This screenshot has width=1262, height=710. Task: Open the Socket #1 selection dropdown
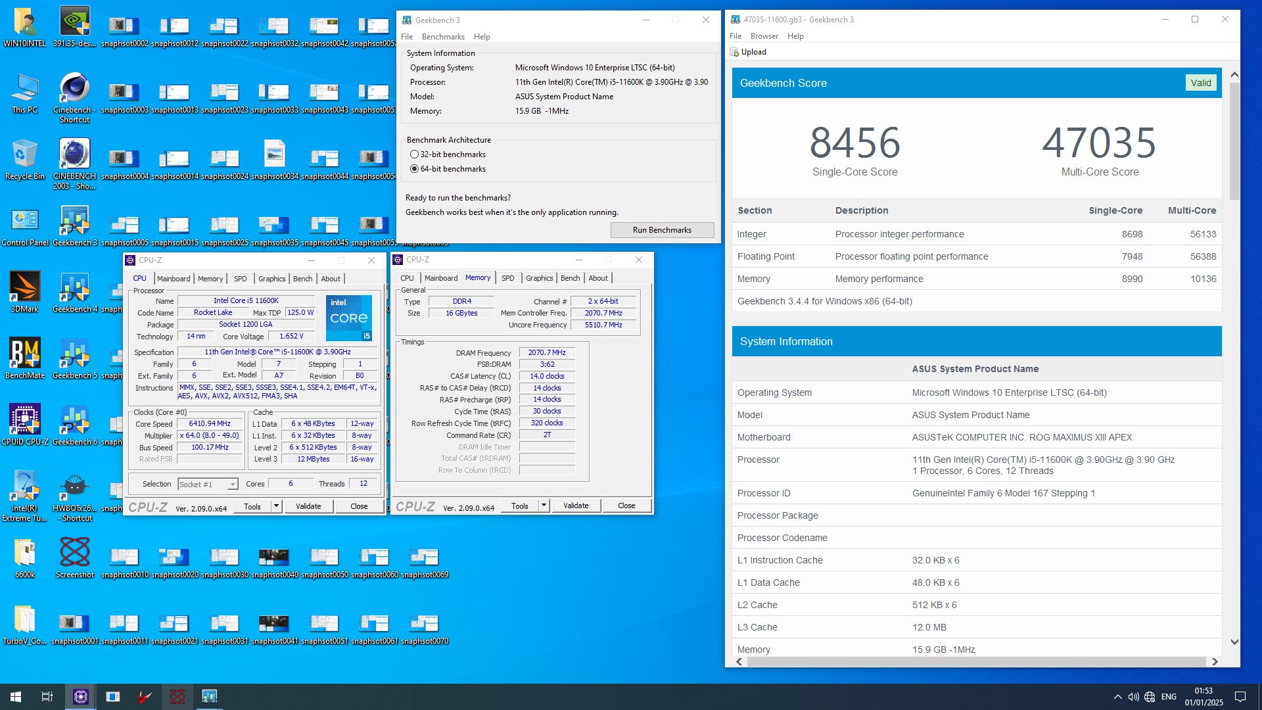pyautogui.click(x=208, y=485)
